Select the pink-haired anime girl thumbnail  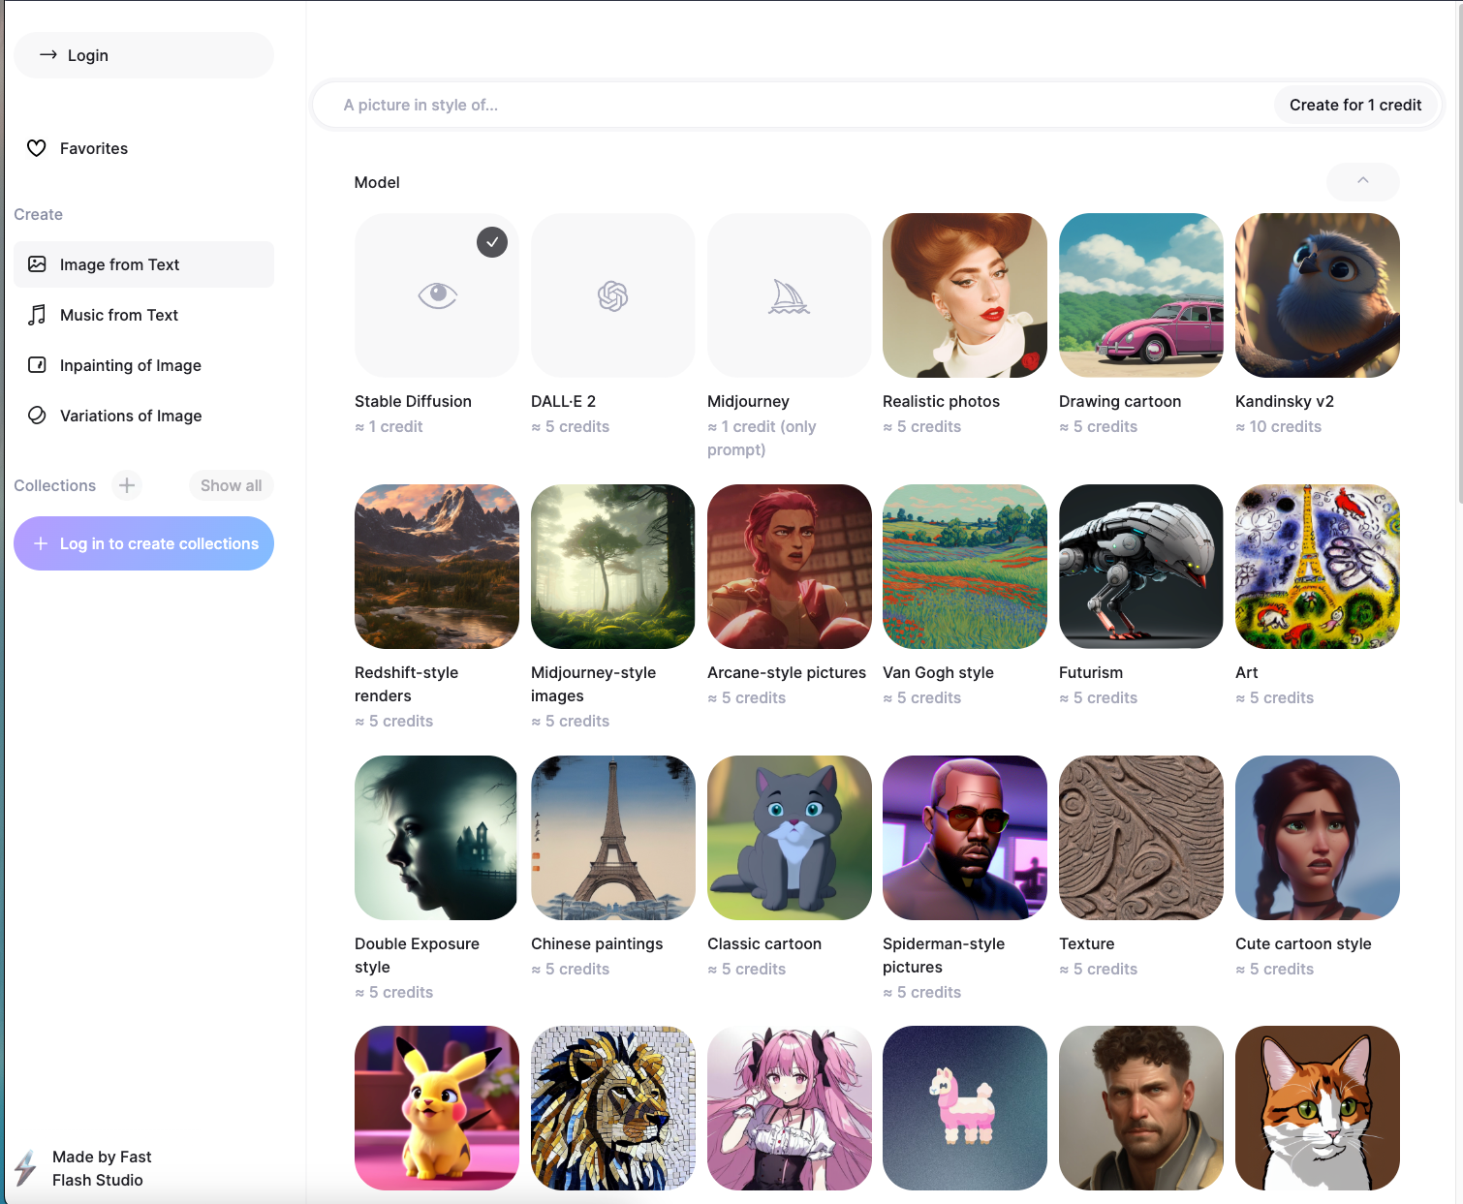point(790,1108)
